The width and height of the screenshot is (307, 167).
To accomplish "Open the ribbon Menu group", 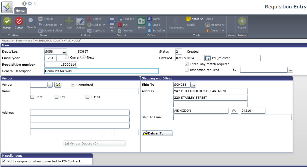I will tap(231, 35).
